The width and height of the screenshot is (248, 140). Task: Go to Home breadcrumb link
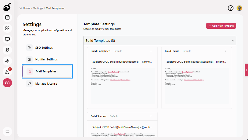click(x=27, y=8)
